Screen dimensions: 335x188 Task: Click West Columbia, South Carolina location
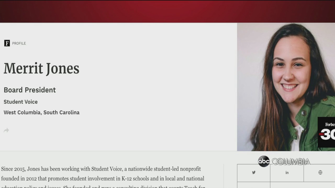(42, 113)
